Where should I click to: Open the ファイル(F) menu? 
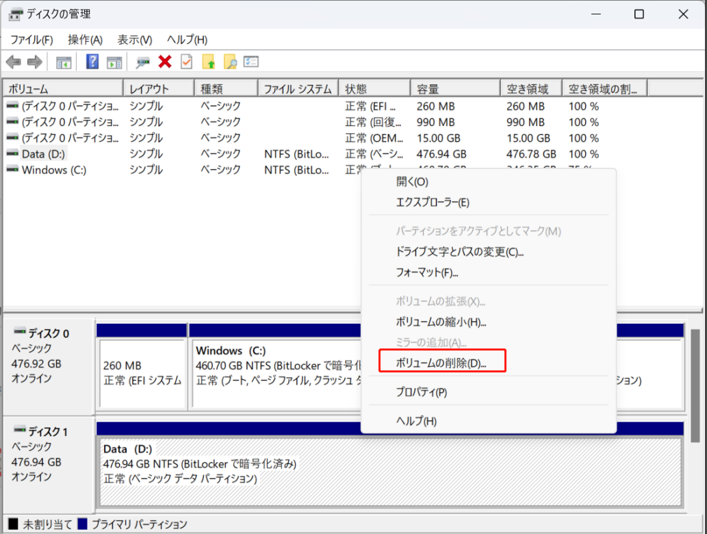click(31, 40)
